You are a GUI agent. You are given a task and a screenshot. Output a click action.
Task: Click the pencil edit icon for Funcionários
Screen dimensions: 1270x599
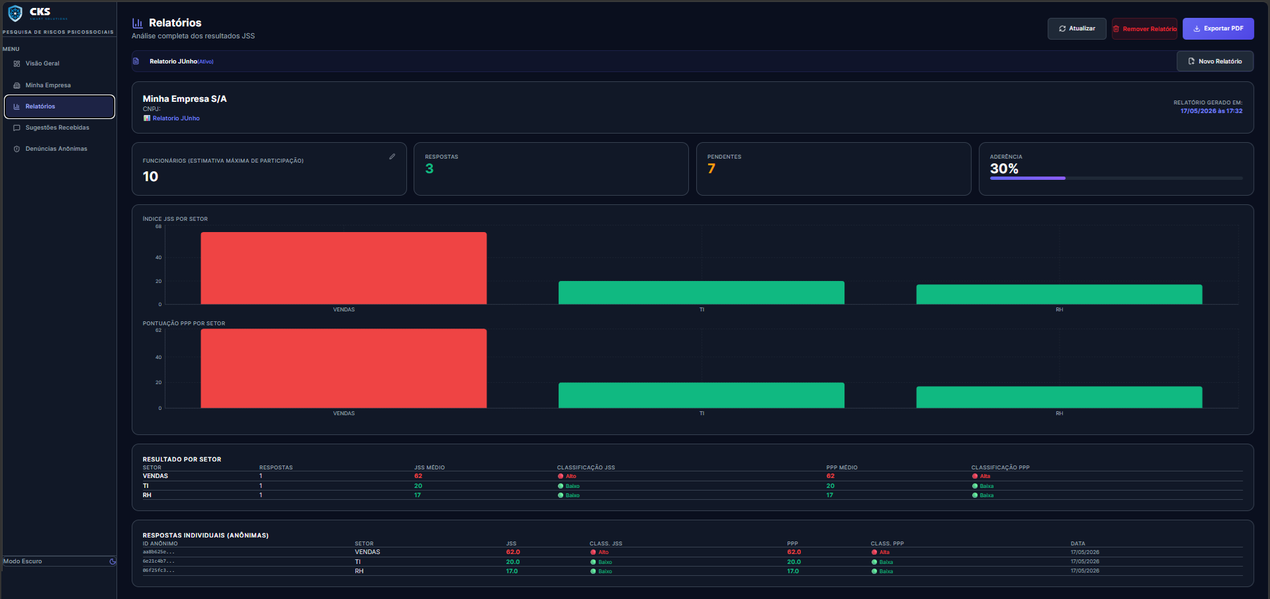click(392, 157)
